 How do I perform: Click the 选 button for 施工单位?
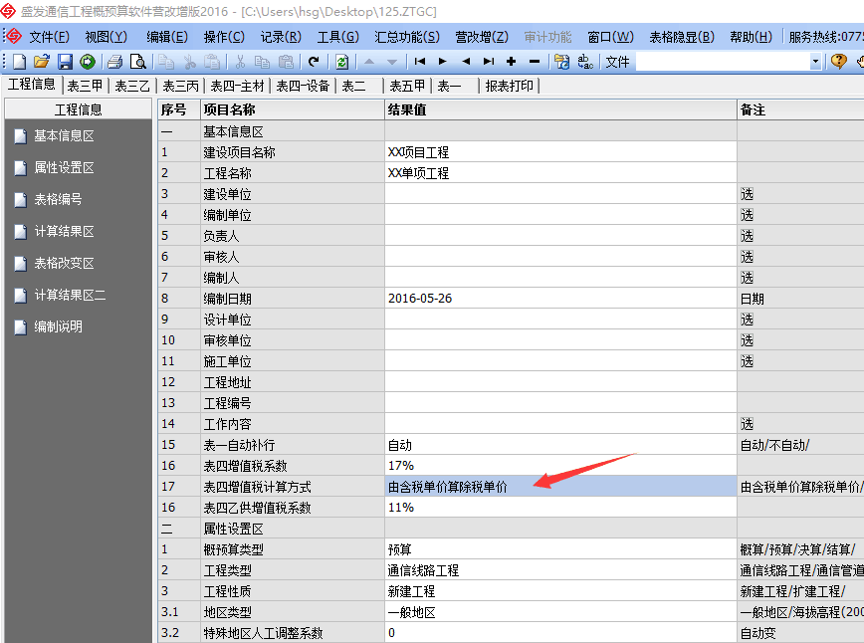click(747, 361)
